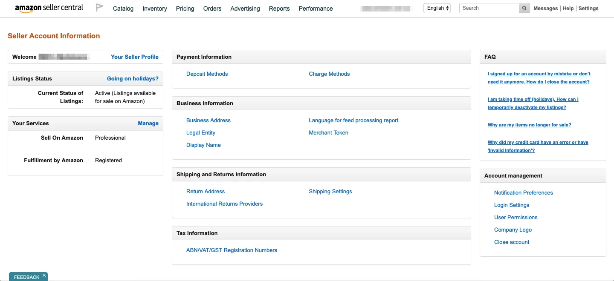The height and width of the screenshot is (281, 614).
Task: Open ABN/VAT/GST Registration Numbers
Action: tap(232, 250)
